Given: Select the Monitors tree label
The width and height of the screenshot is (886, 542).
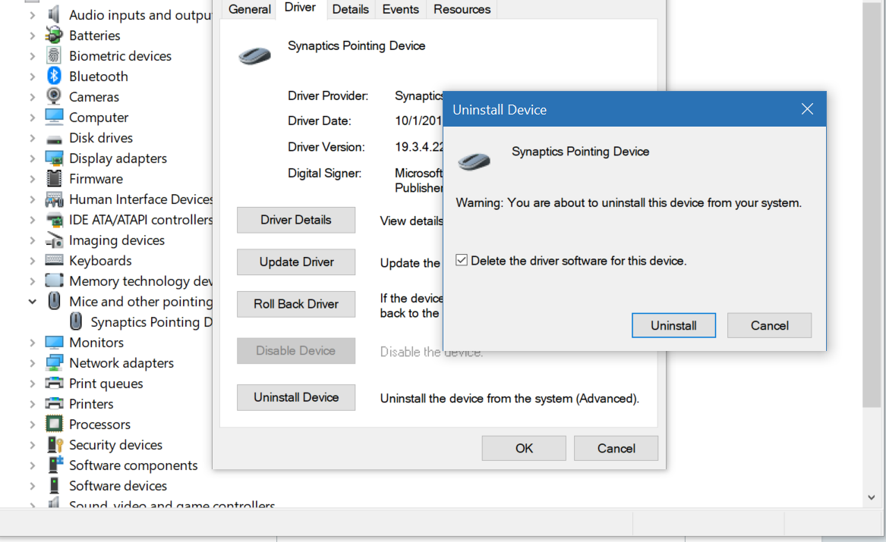Looking at the screenshot, I should click(x=96, y=343).
